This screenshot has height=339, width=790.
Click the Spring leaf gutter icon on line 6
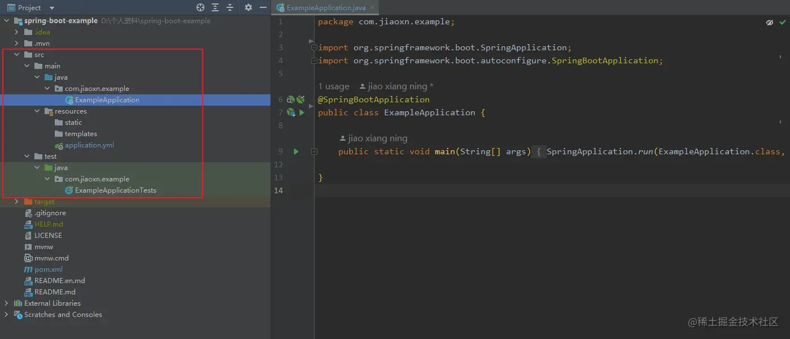coord(301,99)
